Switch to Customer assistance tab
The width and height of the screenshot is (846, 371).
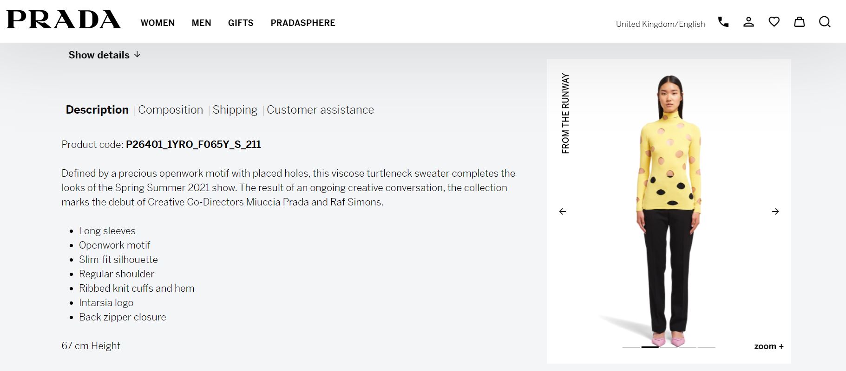point(320,110)
